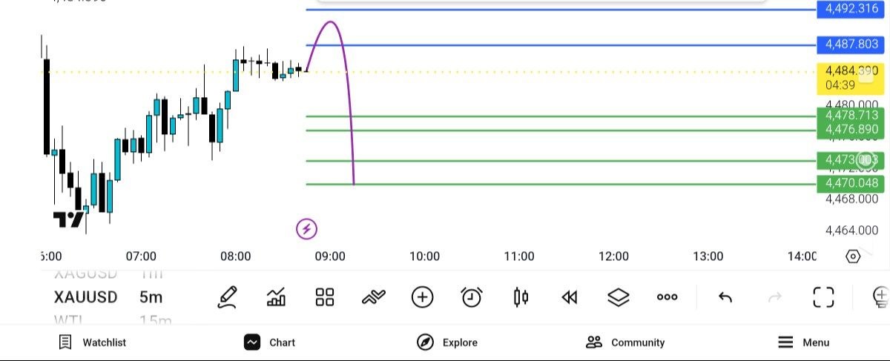Change the 5m timeframe selector
The image size is (890, 361).
click(151, 297)
